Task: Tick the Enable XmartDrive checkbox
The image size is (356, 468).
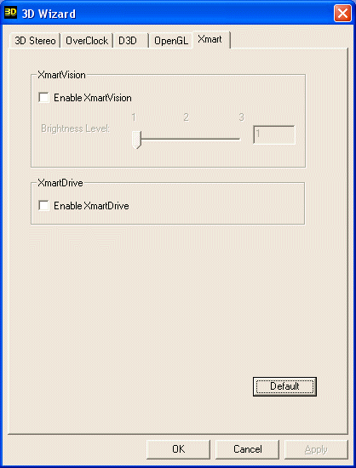Action: click(x=44, y=206)
